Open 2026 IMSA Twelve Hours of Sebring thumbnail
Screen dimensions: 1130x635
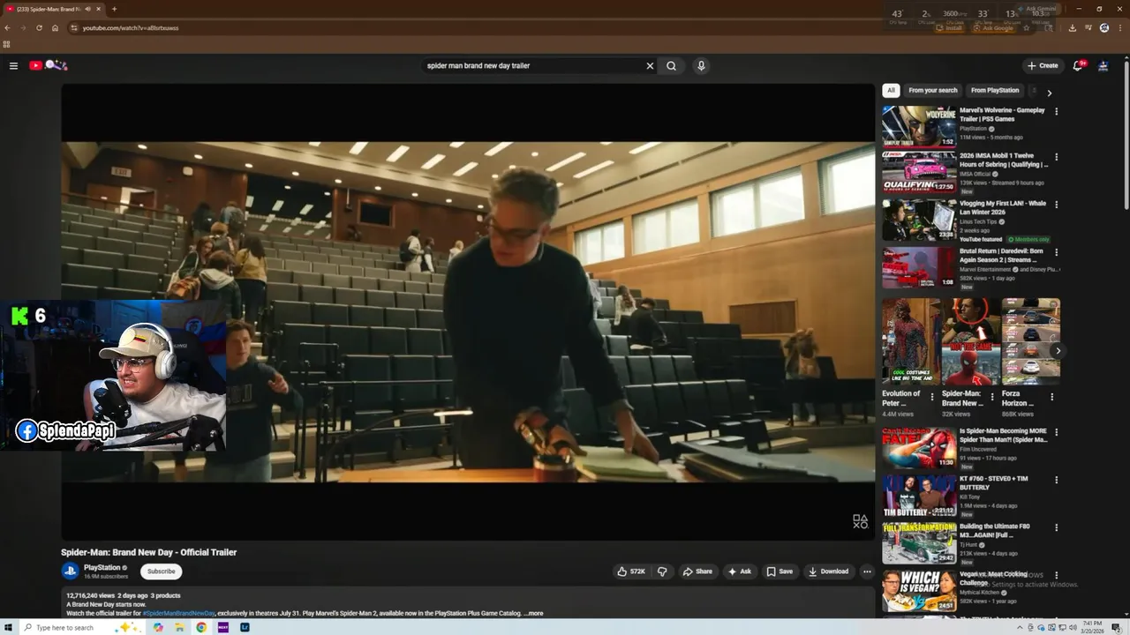919,172
